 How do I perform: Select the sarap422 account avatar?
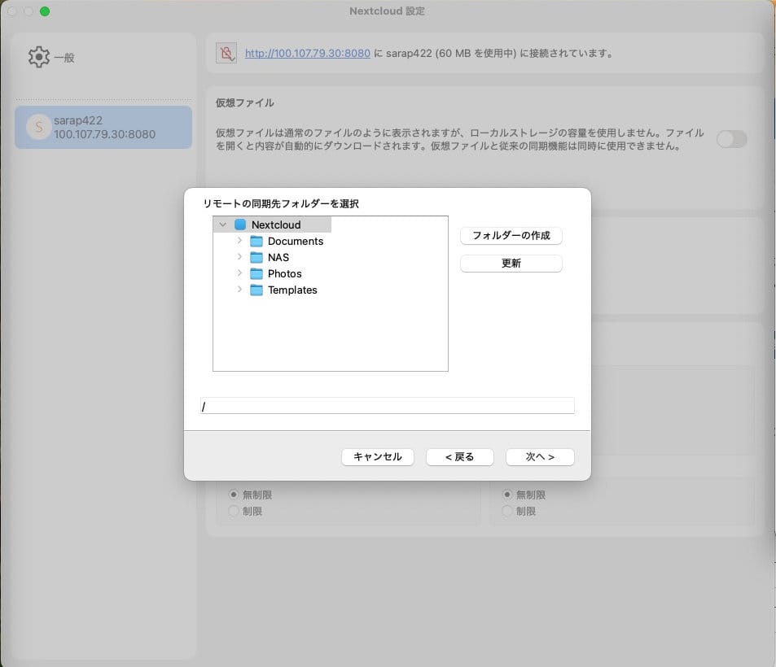coord(38,127)
